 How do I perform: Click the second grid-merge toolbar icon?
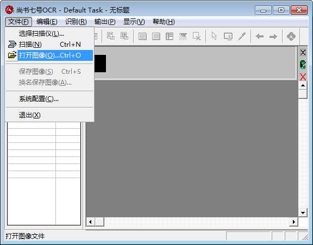coord(124,36)
